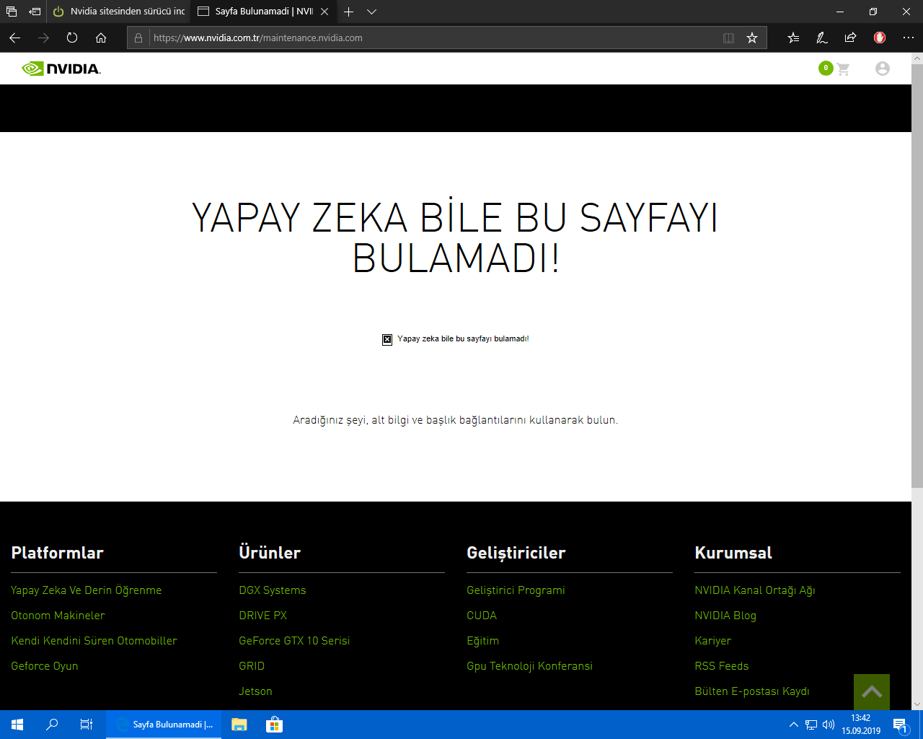Open the user account icon
This screenshot has width=923, height=739.
tap(883, 69)
